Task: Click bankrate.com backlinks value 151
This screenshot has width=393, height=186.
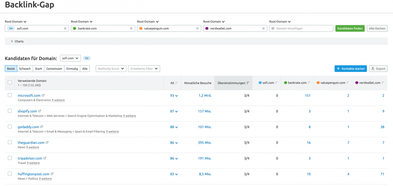Action: [308, 96]
